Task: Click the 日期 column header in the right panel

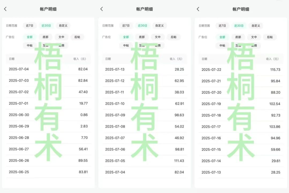Action: click(x=204, y=59)
